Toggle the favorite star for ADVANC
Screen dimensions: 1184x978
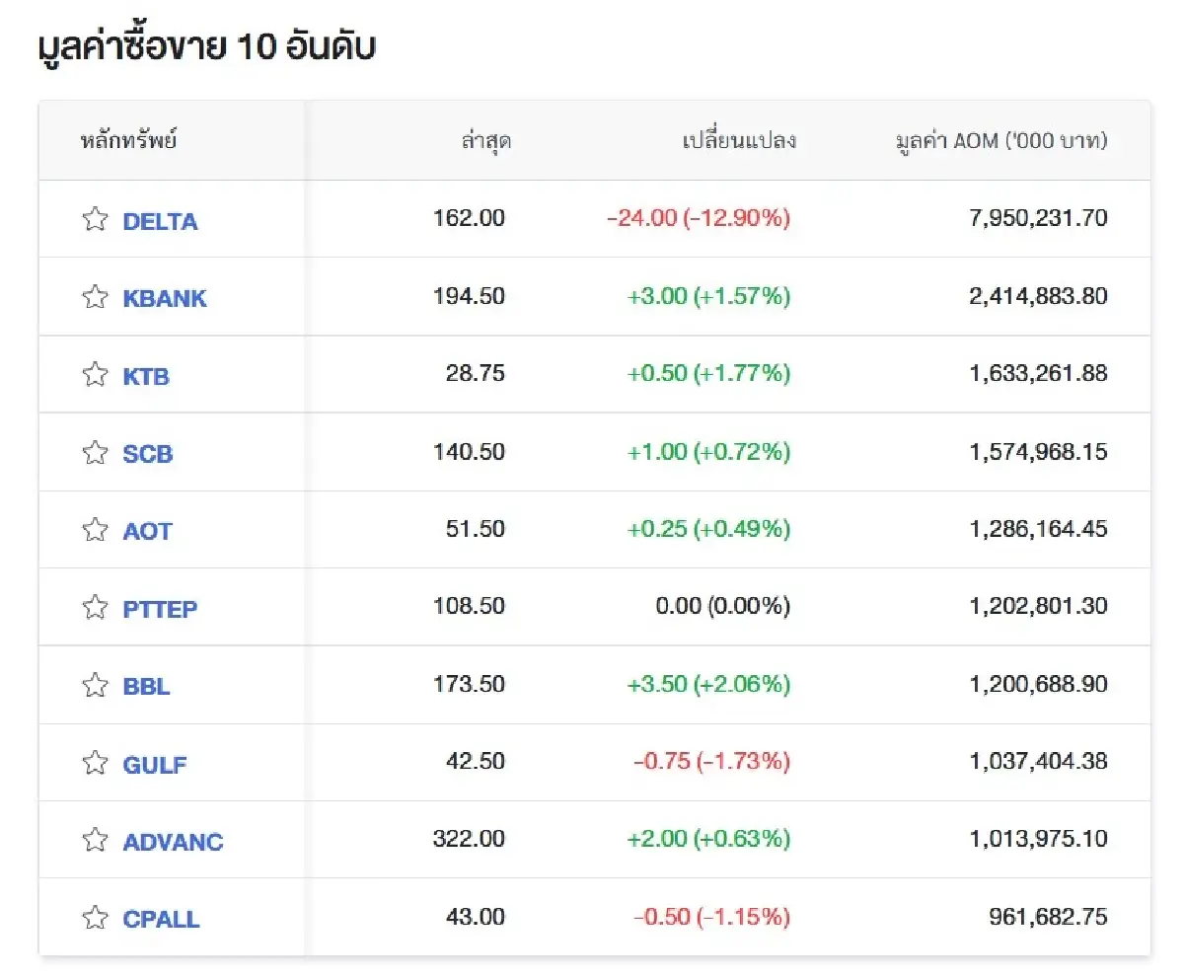(x=95, y=840)
